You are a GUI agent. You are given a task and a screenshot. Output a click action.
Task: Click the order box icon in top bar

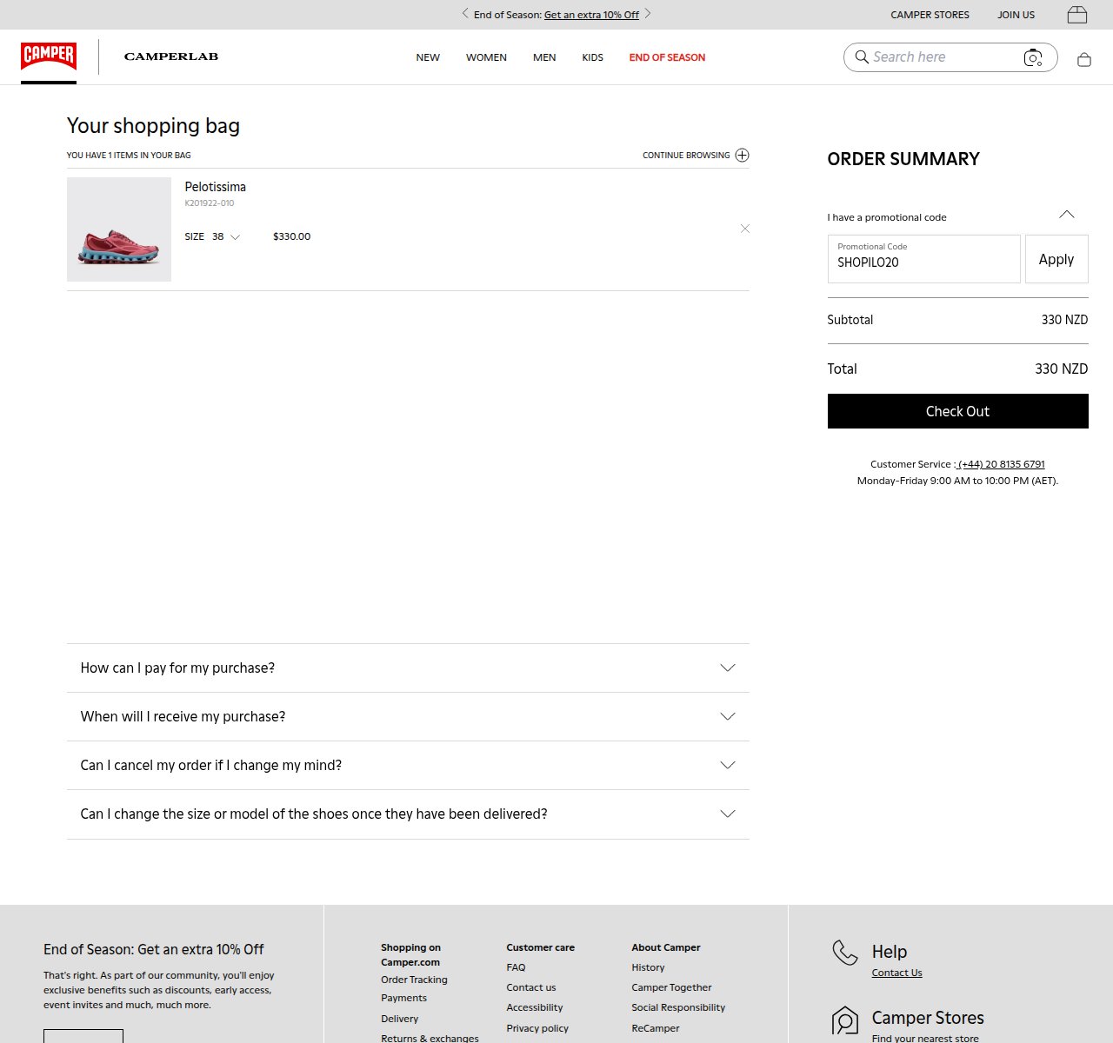[1077, 15]
